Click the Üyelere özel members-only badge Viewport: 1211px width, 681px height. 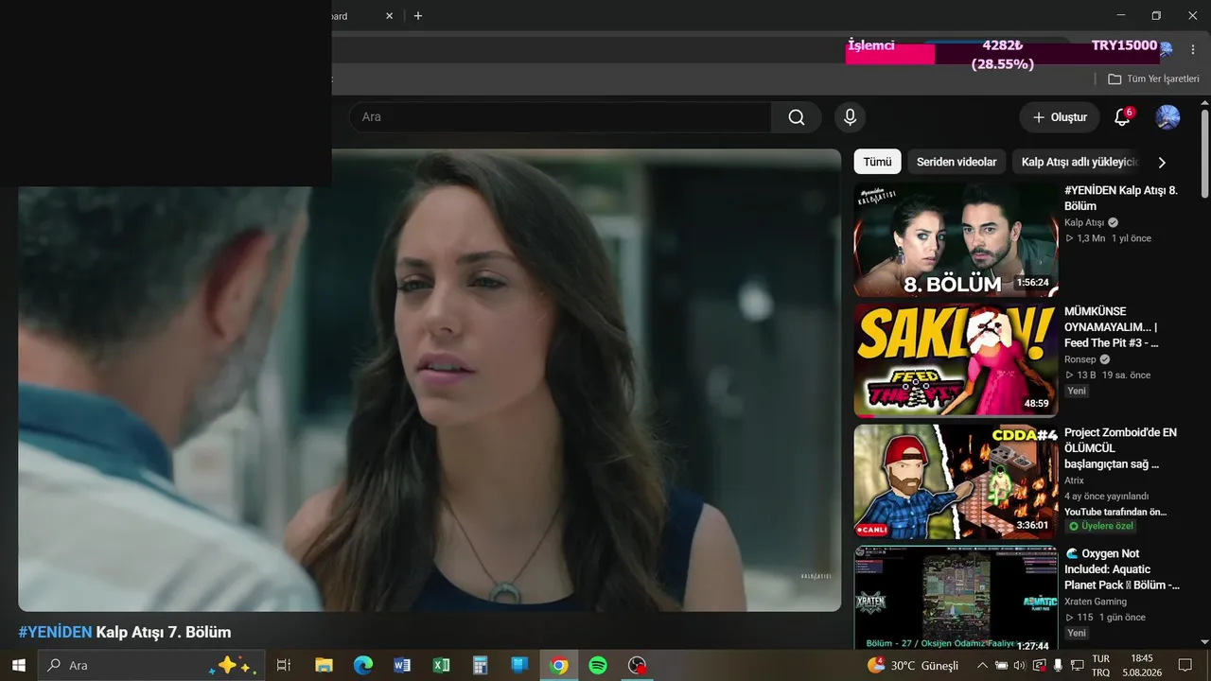(1100, 526)
